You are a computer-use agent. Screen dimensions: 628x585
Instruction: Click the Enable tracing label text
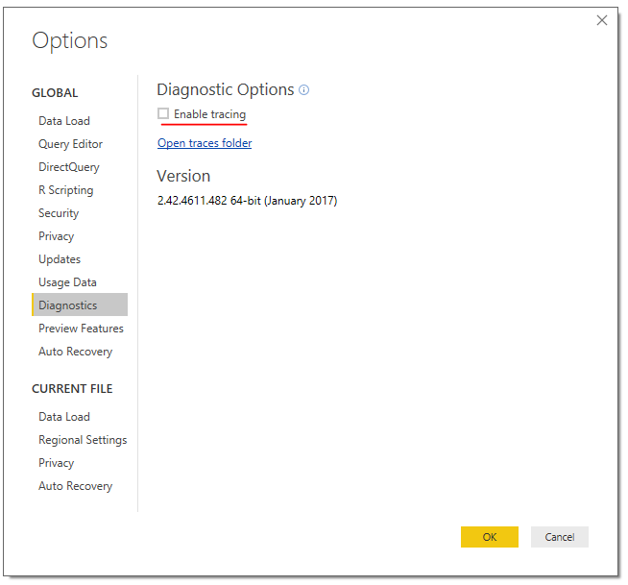coord(210,114)
